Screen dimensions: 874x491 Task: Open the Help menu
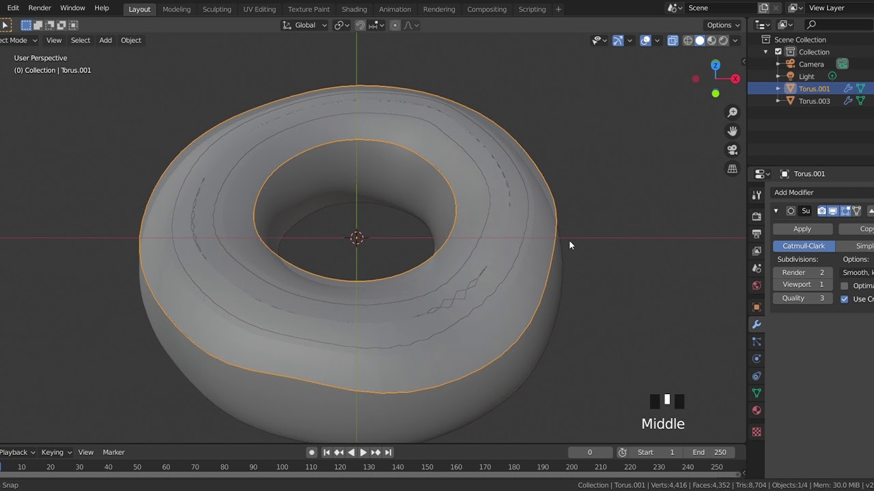(102, 8)
